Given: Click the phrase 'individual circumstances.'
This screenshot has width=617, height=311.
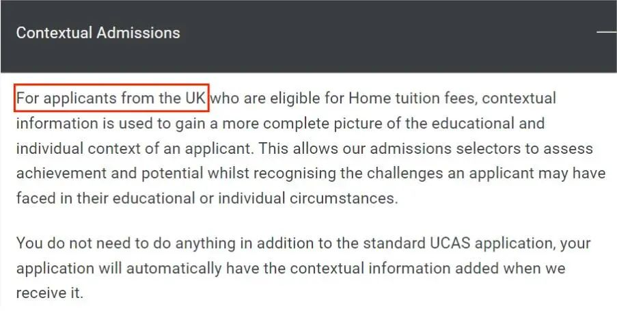Looking at the screenshot, I should point(308,198).
